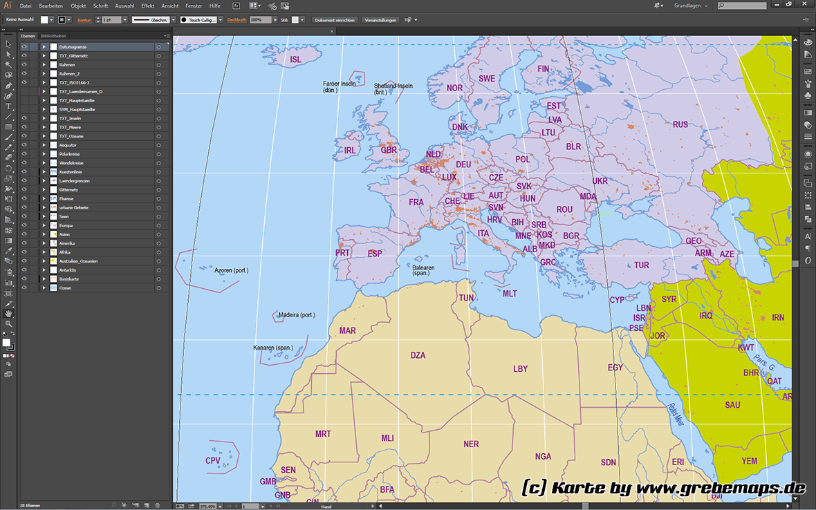Screen dimensions: 816x510
Task: Show the TXT_Laendernamen_D layer
Action: [24, 91]
